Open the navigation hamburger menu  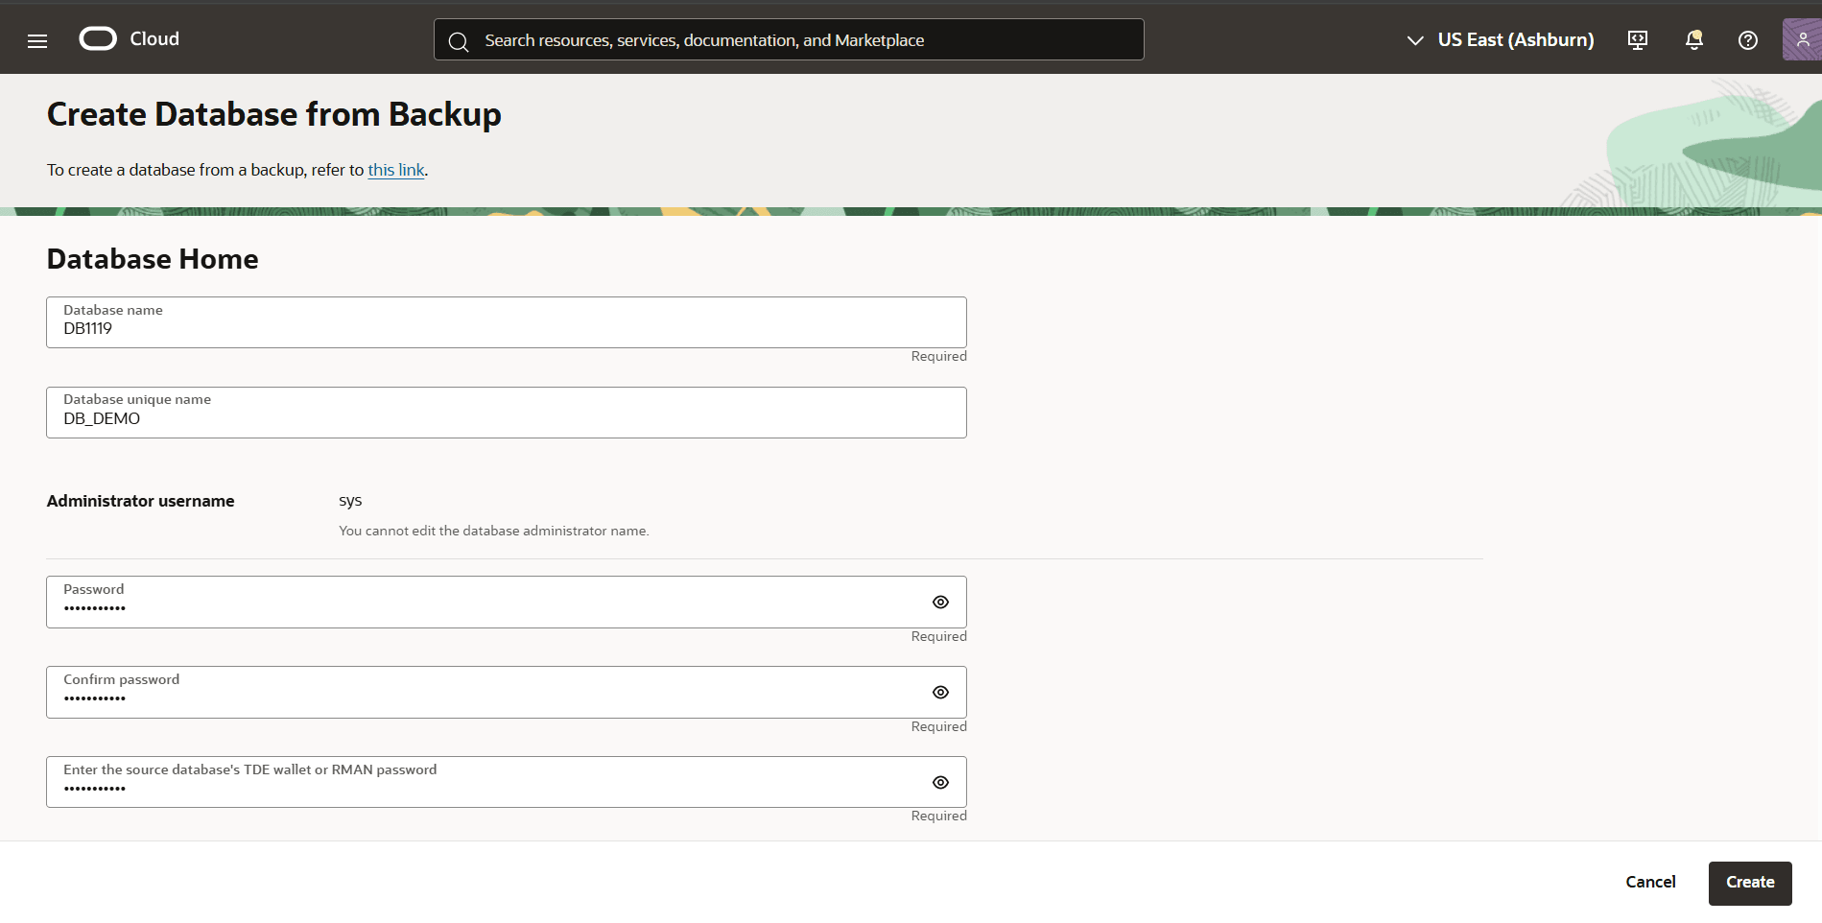36,39
